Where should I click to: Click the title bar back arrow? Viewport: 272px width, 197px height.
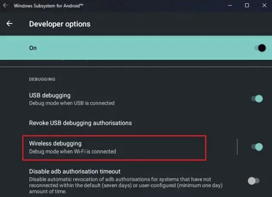(6, 6)
